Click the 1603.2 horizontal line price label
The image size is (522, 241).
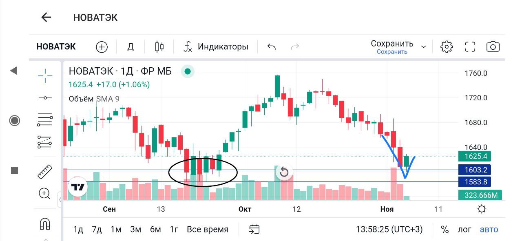click(480, 170)
